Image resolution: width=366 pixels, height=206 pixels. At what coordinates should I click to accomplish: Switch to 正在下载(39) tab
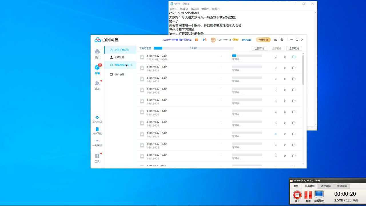pyautogui.click(x=120, y=50)
